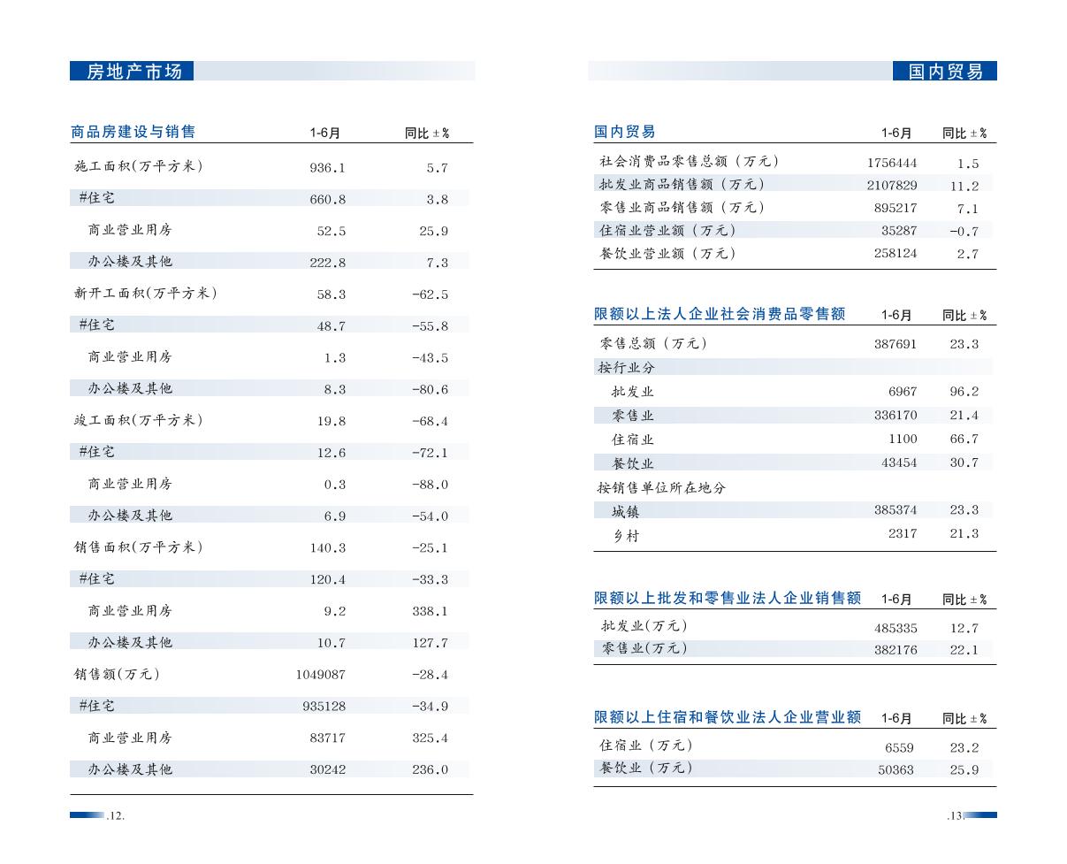Select the 新开工面积(万平方米) row label
Viewport: 1067px width, 864px height.
(x=145, y=294)
